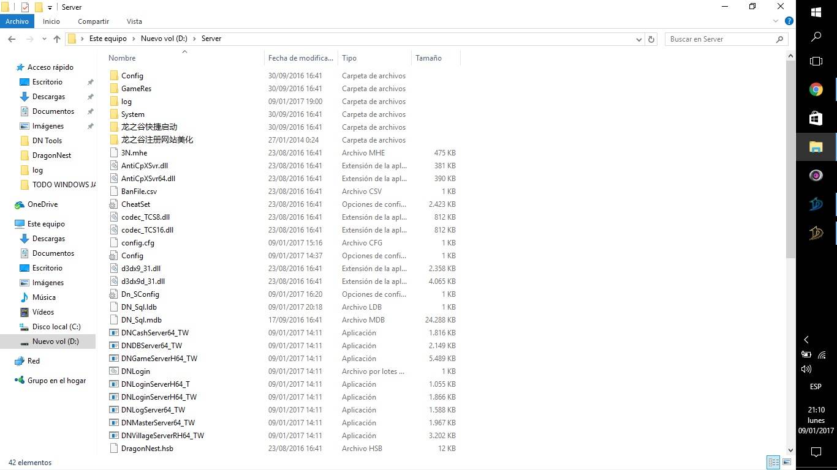
Task: Refresh the Server folder view
Action: pyautogui.click(x=651, y=39)
